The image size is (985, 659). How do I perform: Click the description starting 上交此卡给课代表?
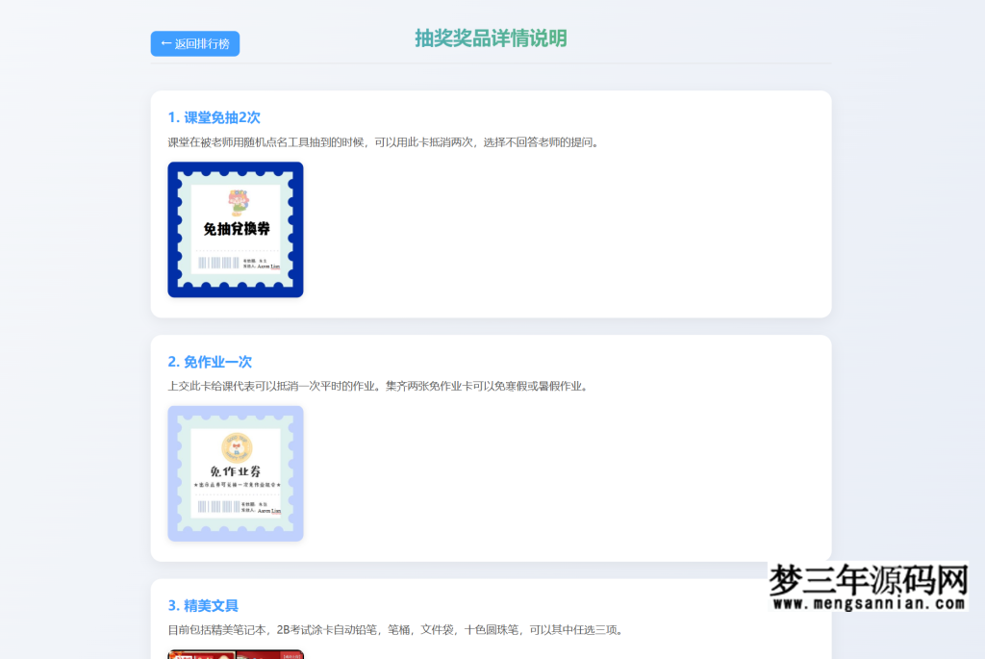point(379,386)
